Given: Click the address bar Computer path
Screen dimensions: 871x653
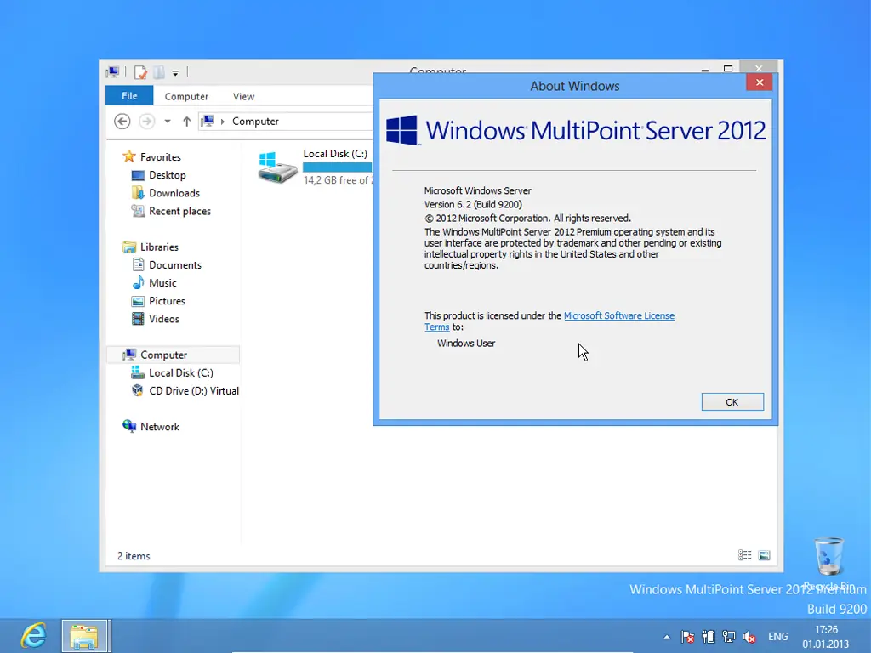Looking at the screenshot, I should coord(255,121).
